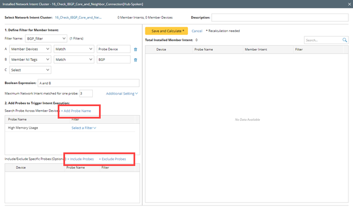
Task: Click the Cancel link
Action: [197, 31]
